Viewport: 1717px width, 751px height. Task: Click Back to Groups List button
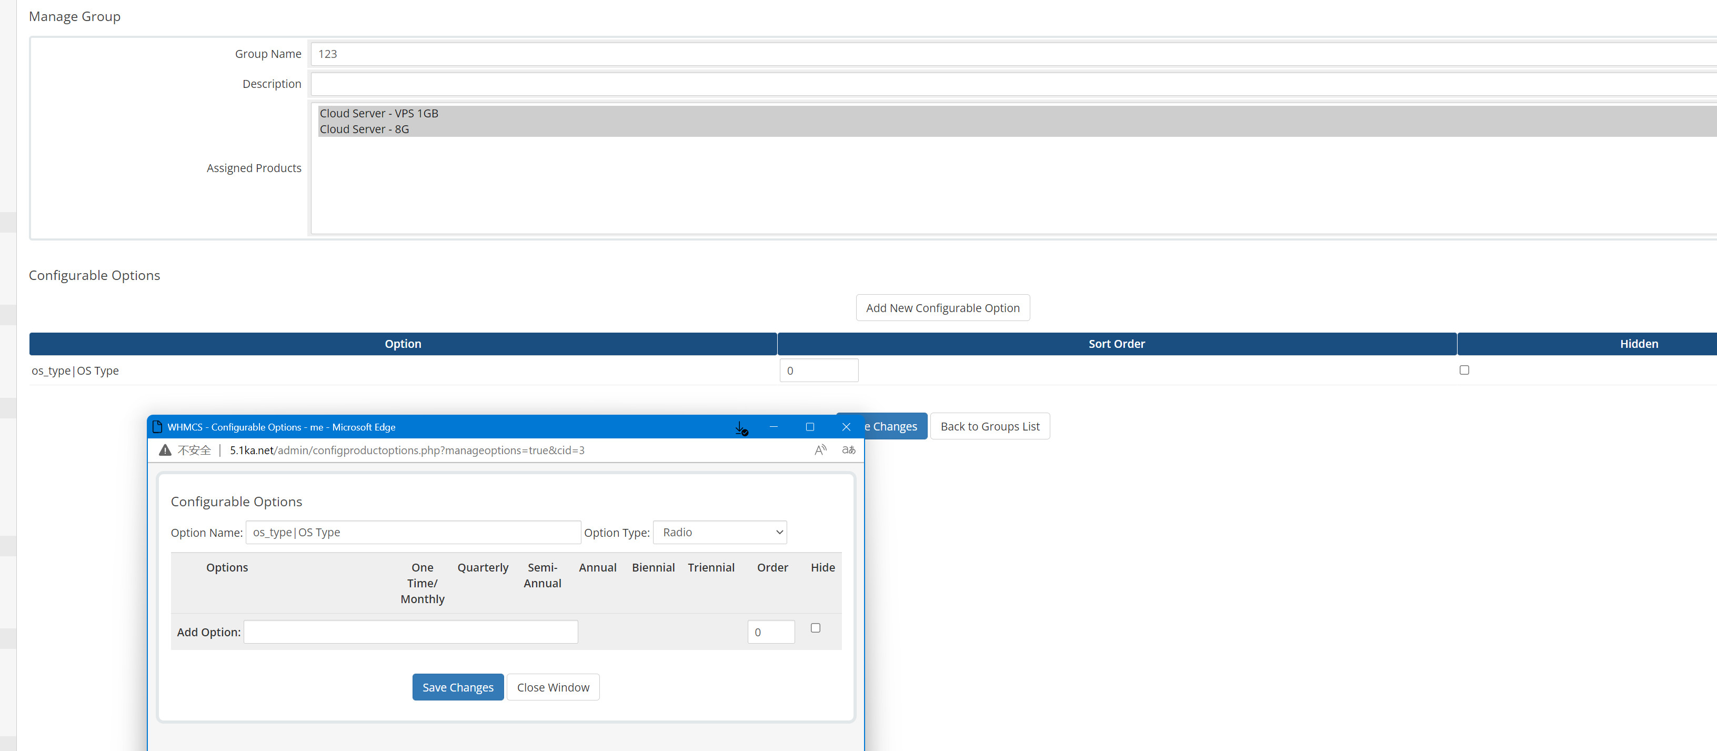[x=990, y=426]
